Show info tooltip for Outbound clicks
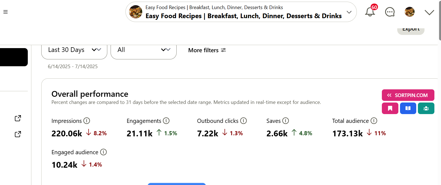Viewport: 441px width, 185px height. 243,121
